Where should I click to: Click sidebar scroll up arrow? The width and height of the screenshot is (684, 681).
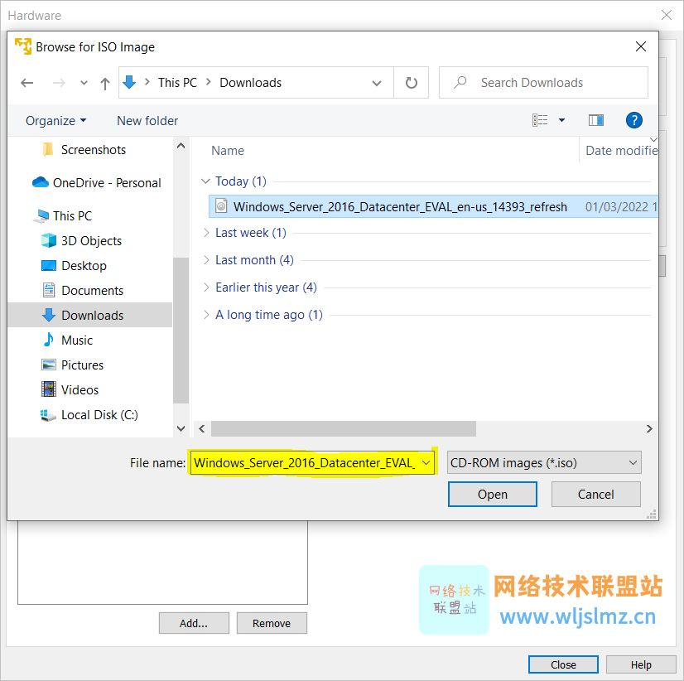[181, 146]
